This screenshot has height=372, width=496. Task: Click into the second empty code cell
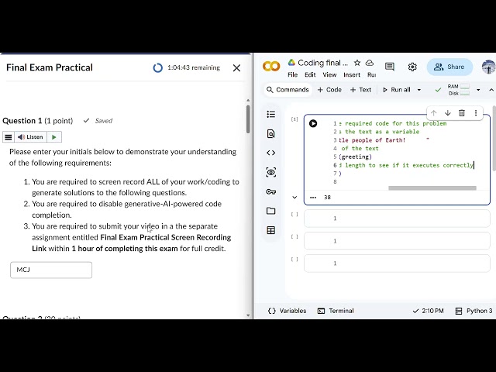[x=397, y=219]
